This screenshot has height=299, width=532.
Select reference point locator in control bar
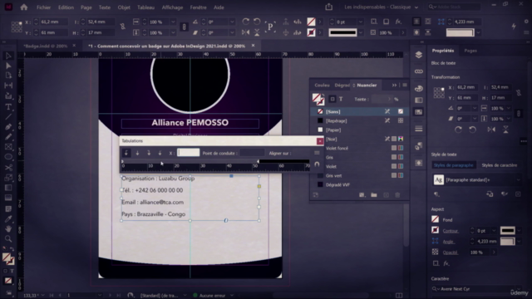point(17,27)
